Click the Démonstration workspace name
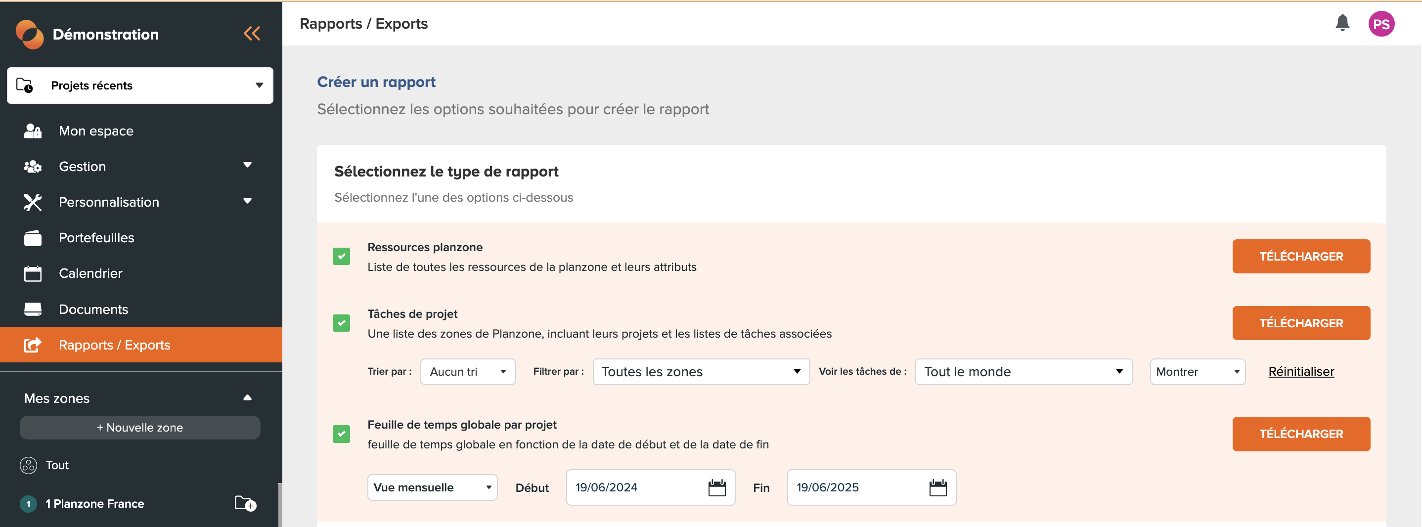The image size is (1422, 527). [x=105, y=34]
